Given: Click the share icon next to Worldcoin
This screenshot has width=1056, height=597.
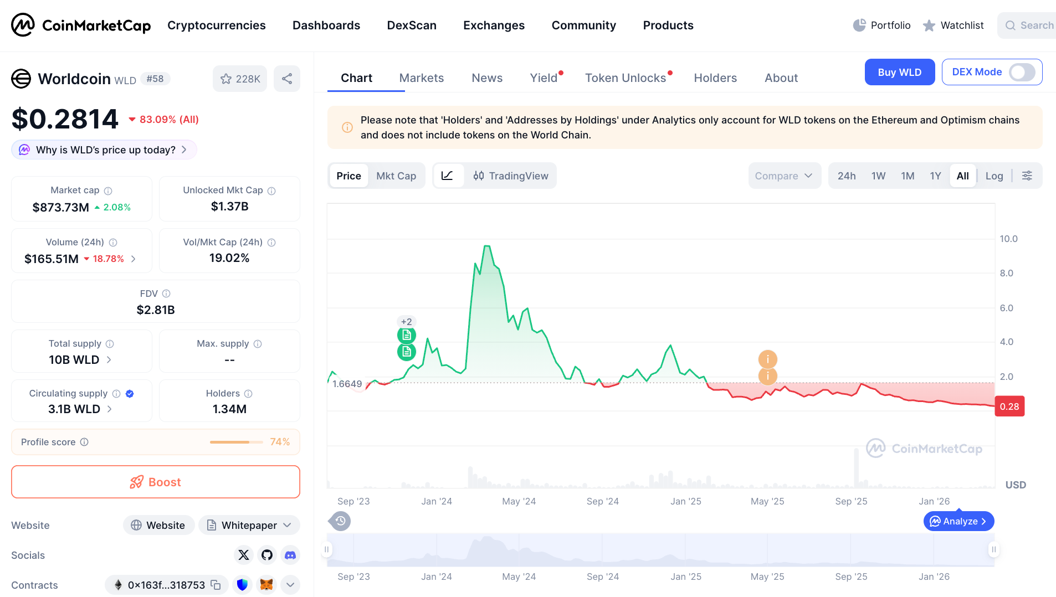Looking at the screenshot, I should click(286, 79).
